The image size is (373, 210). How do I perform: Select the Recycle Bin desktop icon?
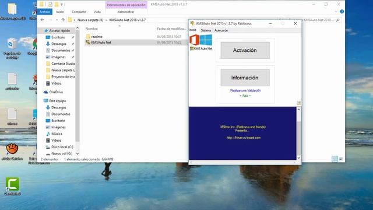[x=12, y=49]
